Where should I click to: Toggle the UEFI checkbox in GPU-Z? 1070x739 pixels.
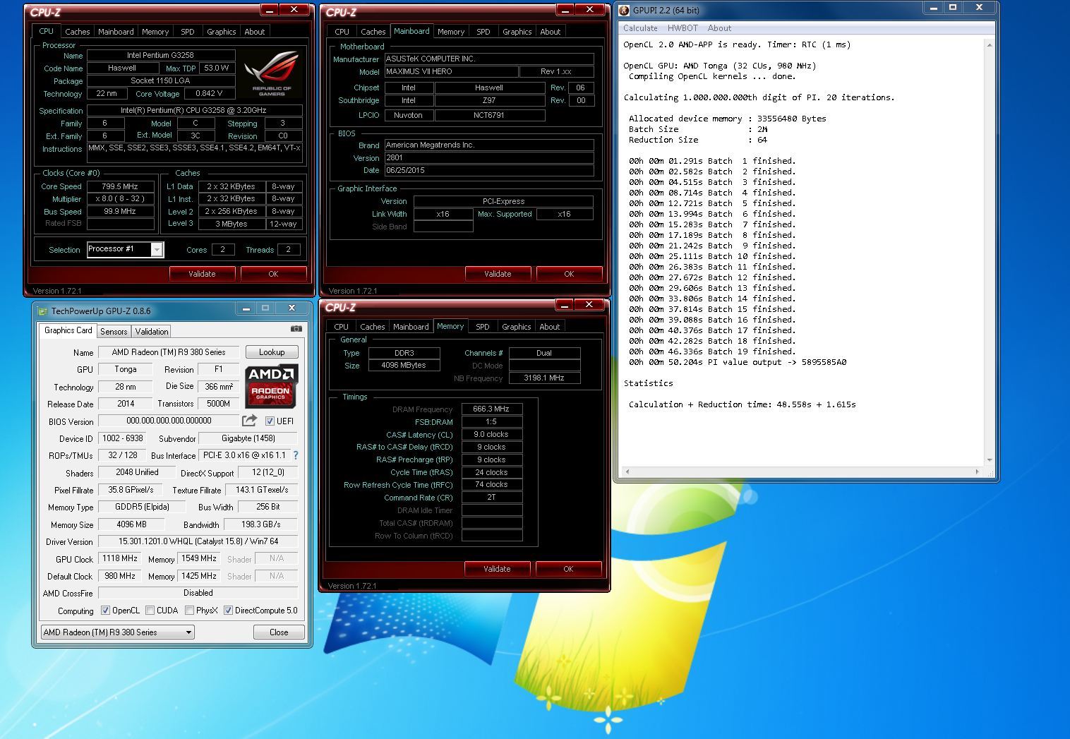click(x=270, y=421)
